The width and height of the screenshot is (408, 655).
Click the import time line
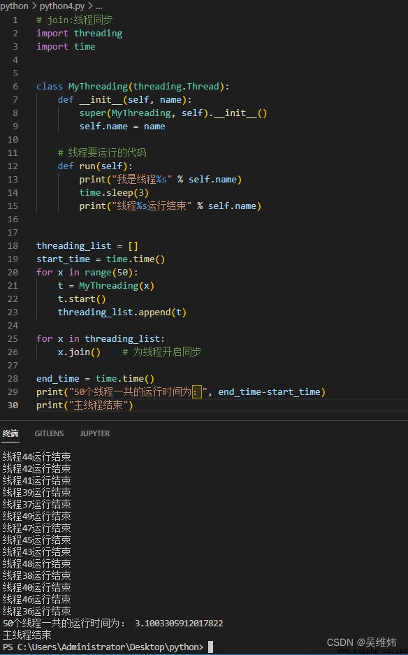66,46
